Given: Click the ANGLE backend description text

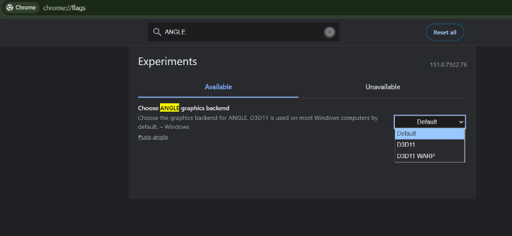Looking at the screenshot, I should coord(258,122).
